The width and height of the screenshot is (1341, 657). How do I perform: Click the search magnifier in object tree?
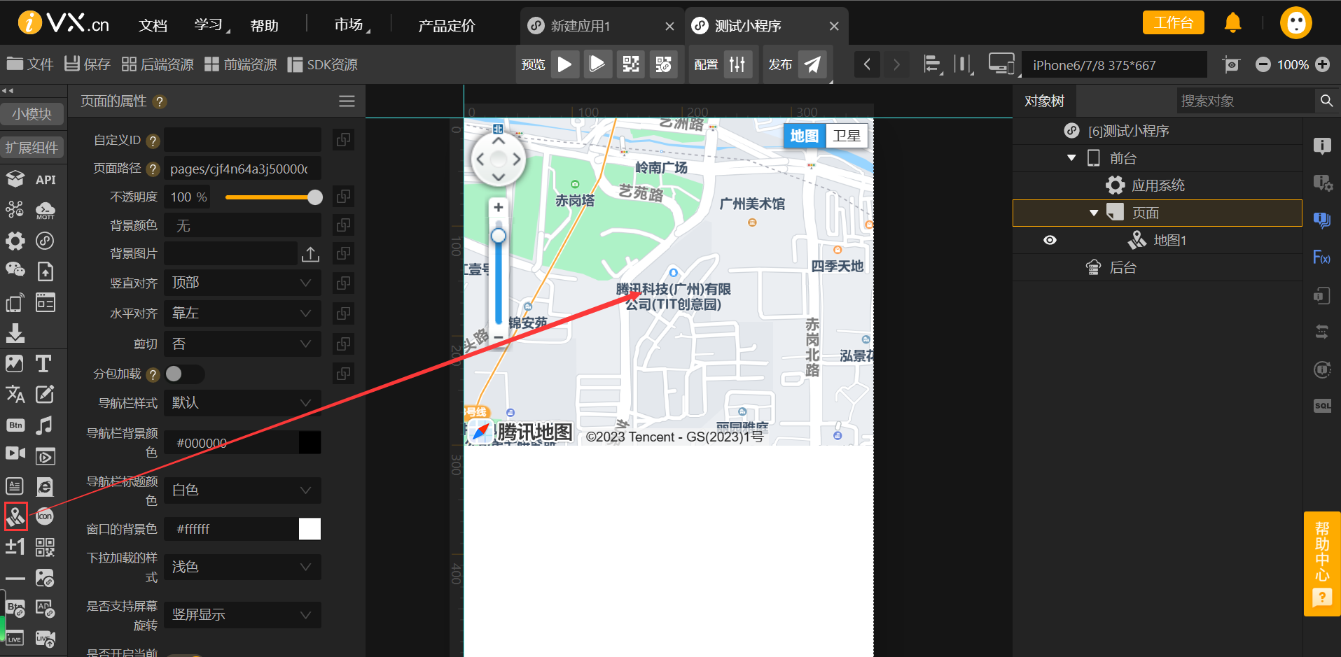[x=1326, y=101]
